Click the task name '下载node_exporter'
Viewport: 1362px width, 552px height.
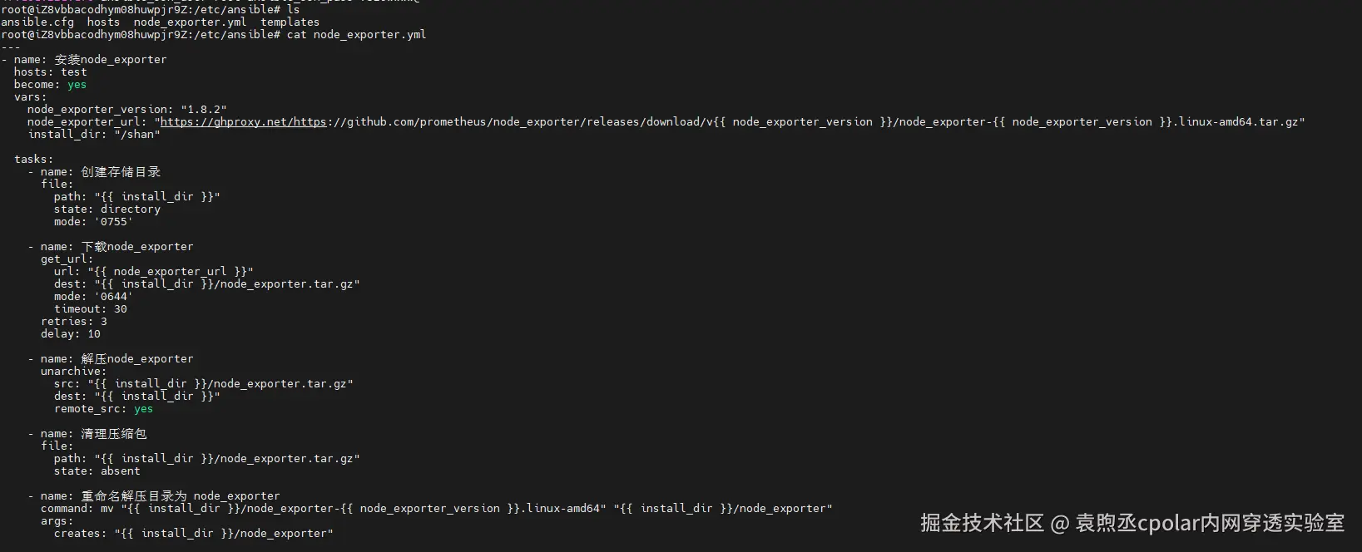click(137, 247)
